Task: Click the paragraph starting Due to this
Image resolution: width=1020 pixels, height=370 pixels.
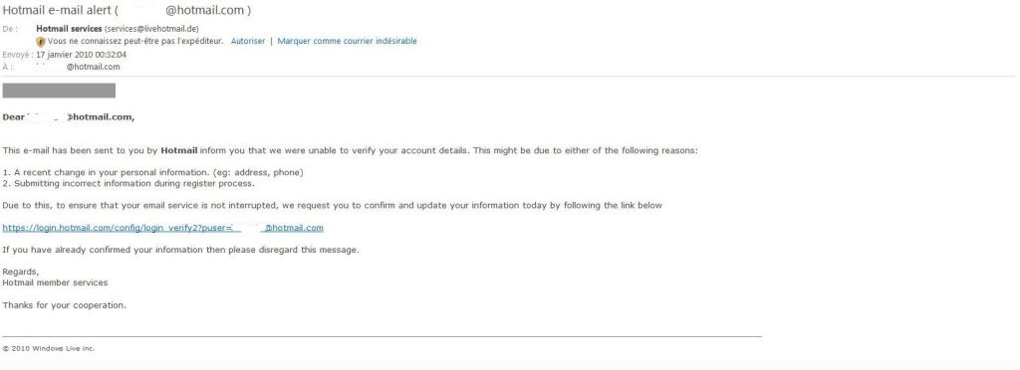Action: tap(333, 205)
